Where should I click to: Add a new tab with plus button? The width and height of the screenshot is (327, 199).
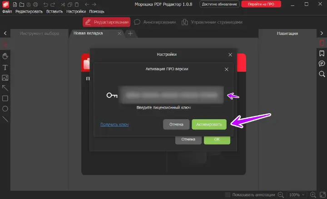(130, 34)
